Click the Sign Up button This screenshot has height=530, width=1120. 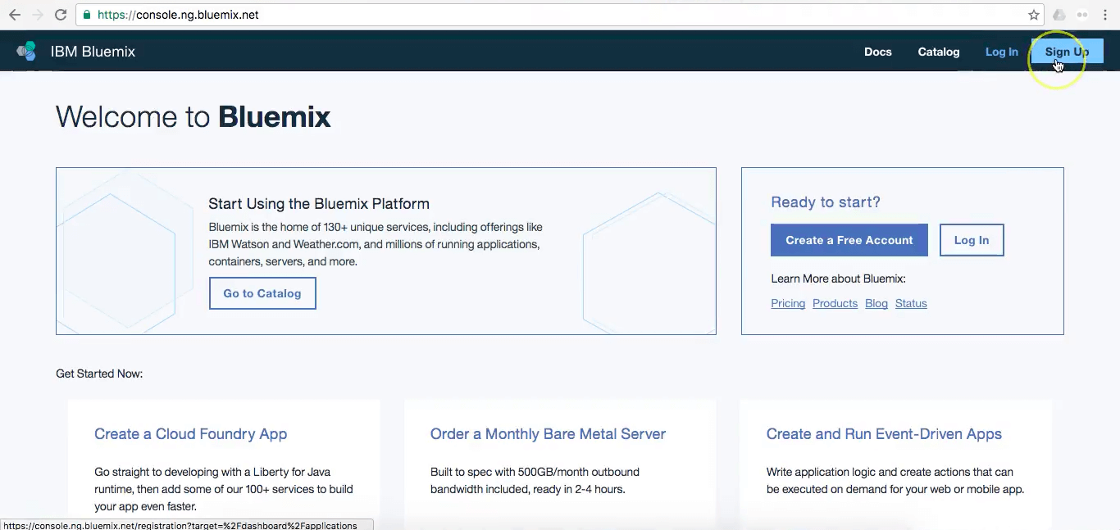[x=1066, y=51]
